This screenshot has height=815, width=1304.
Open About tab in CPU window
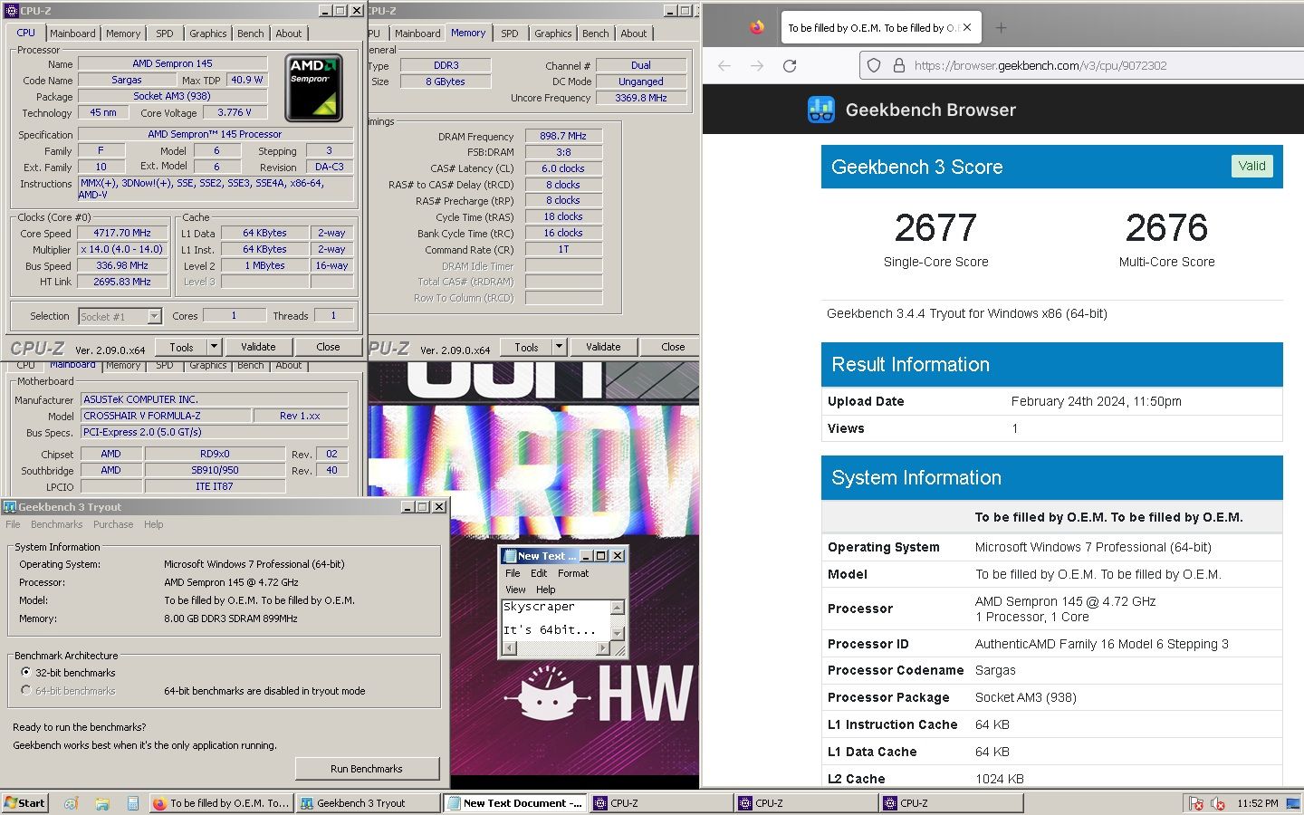tap(289, 34)
